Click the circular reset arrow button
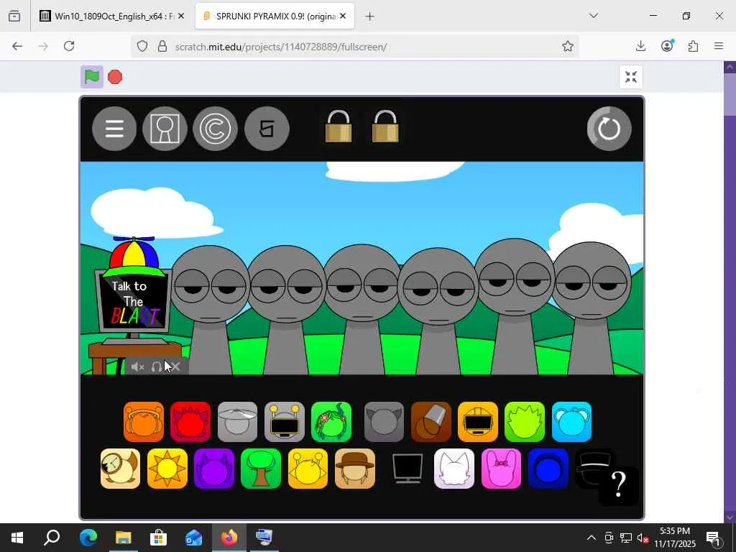 point(609,129)
